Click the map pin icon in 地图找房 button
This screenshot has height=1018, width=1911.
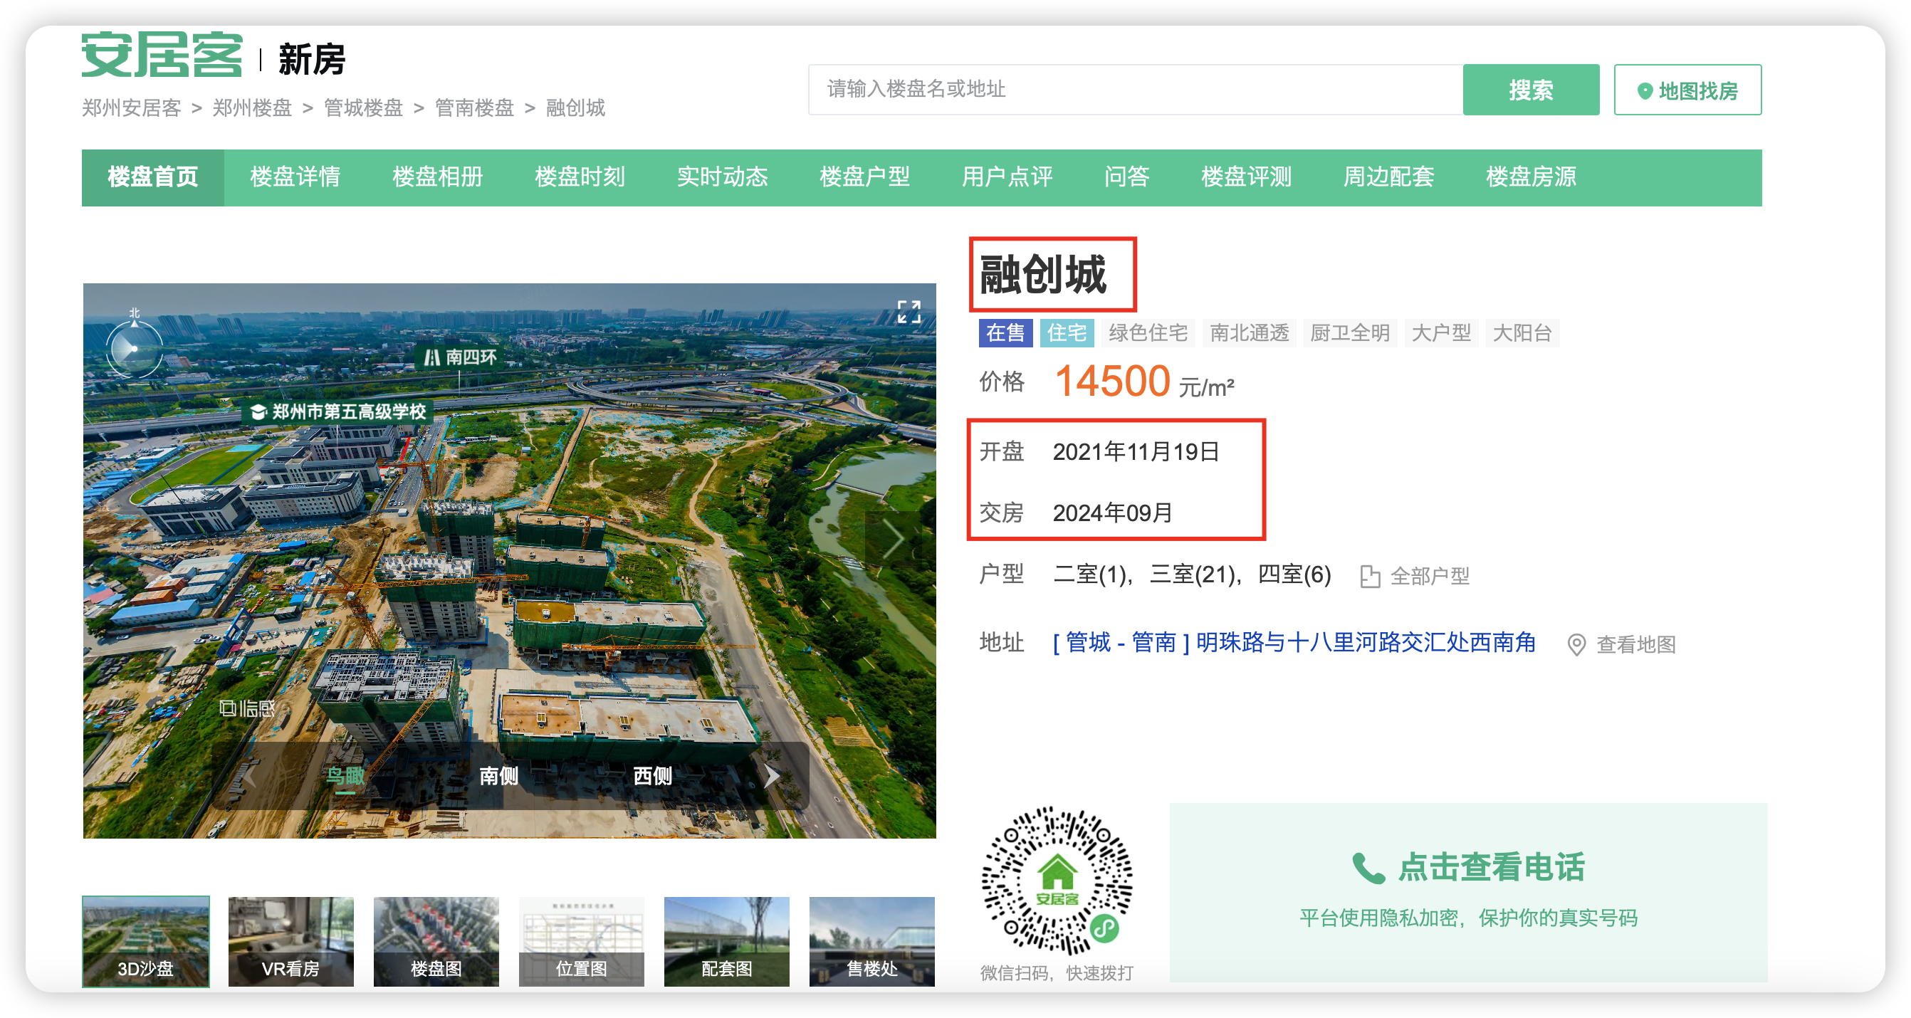point(1644,91)
